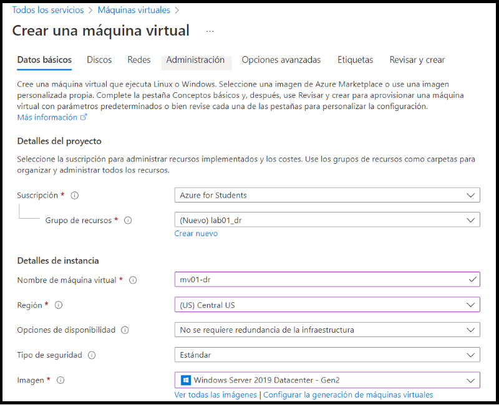Show info tooltip for Opciones de disponibilidad
Viewport: 499px width, 405px height.
pyautogui.click(x=125, y=330)
